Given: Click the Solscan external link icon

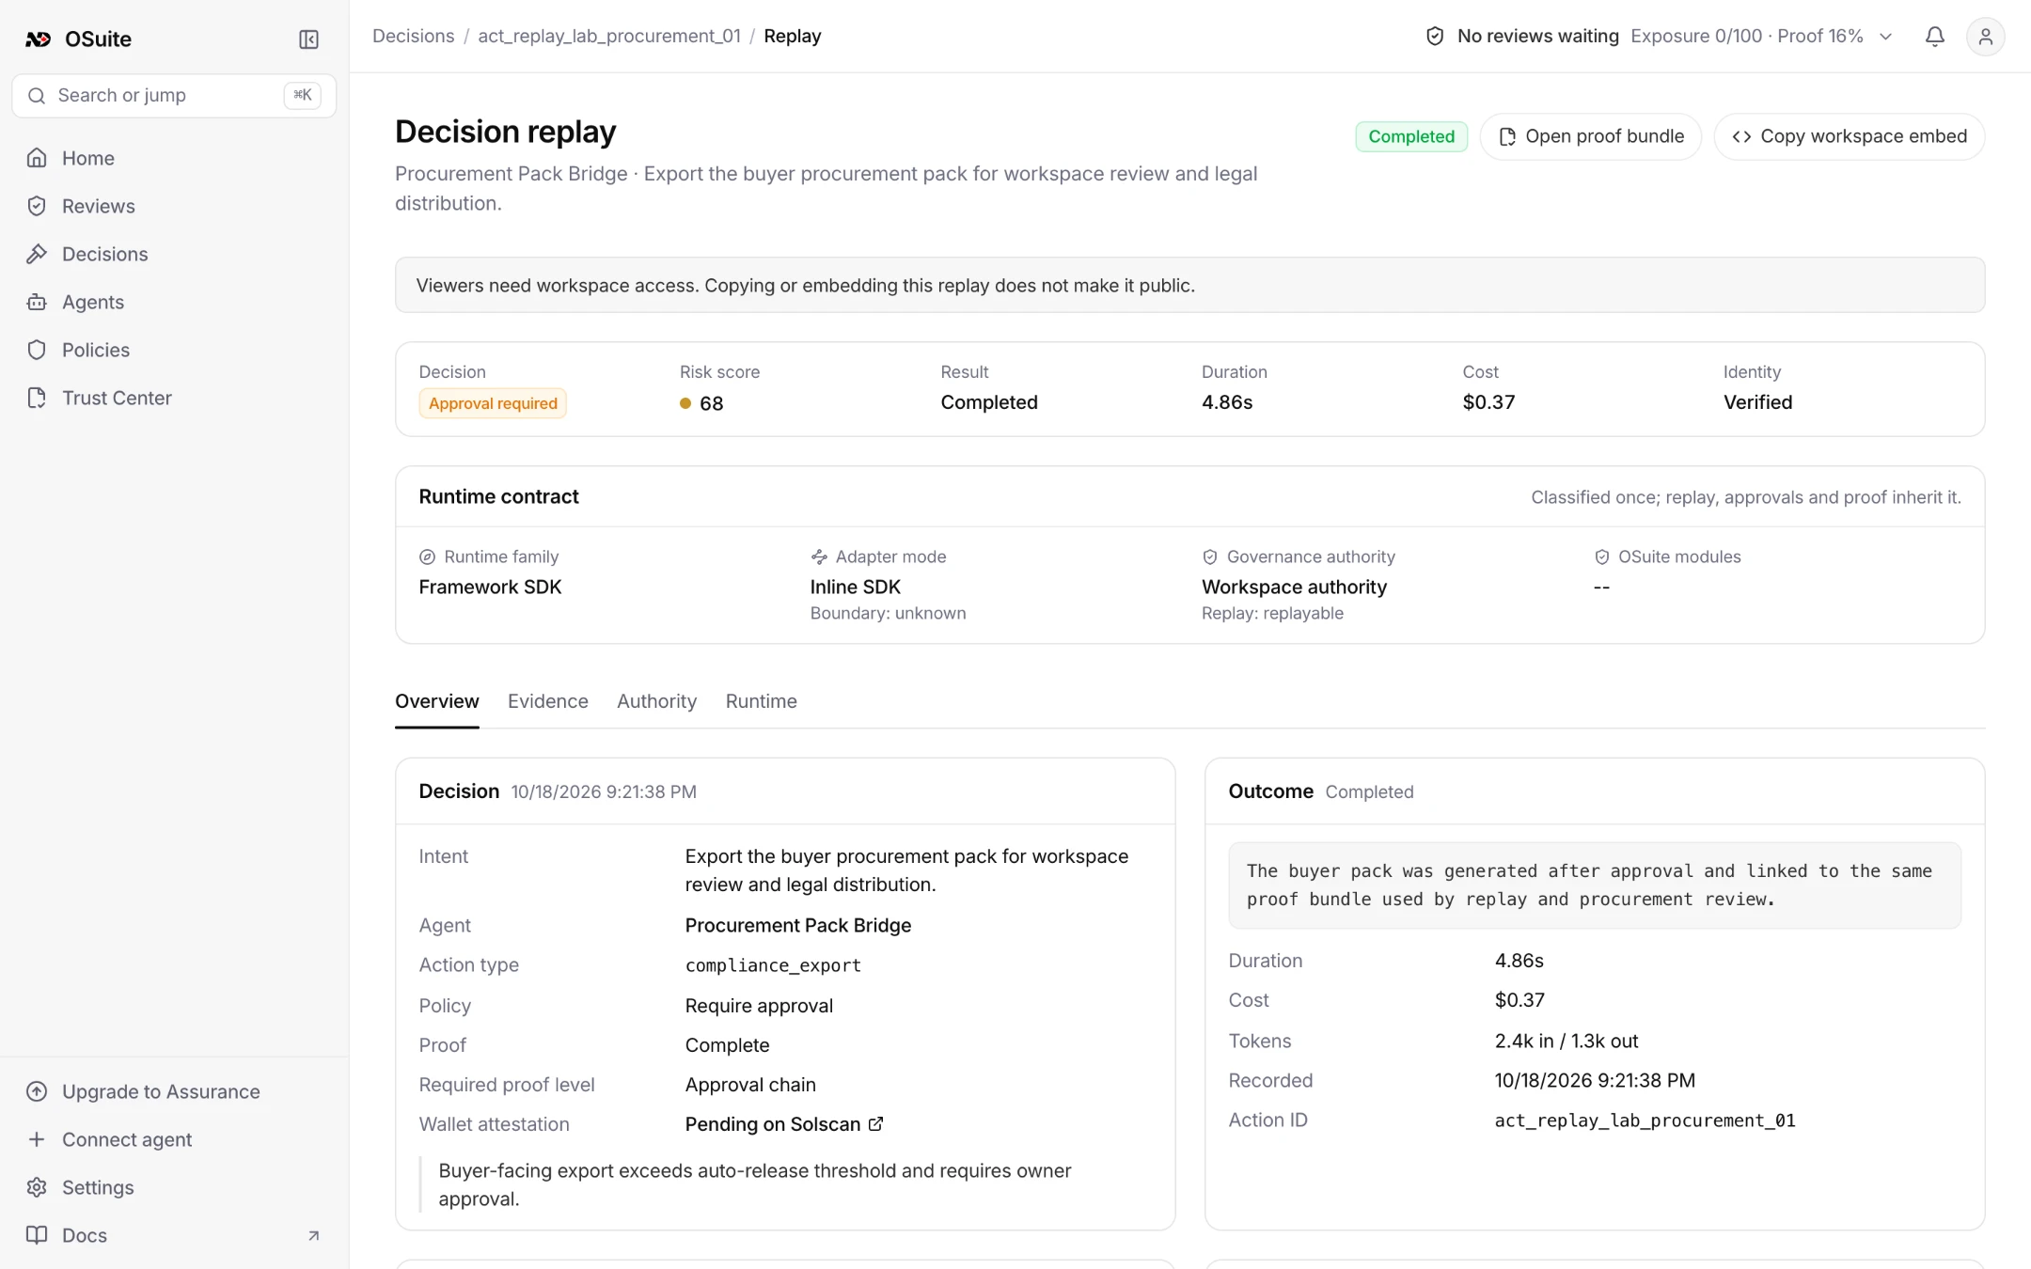Looking at the screenshot, I should pos(875,1124).
